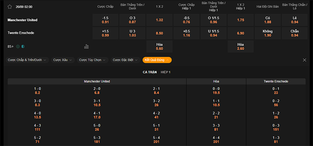
Task: Select correct score 4 - 0 at 13.5
Action: point(37,115)
